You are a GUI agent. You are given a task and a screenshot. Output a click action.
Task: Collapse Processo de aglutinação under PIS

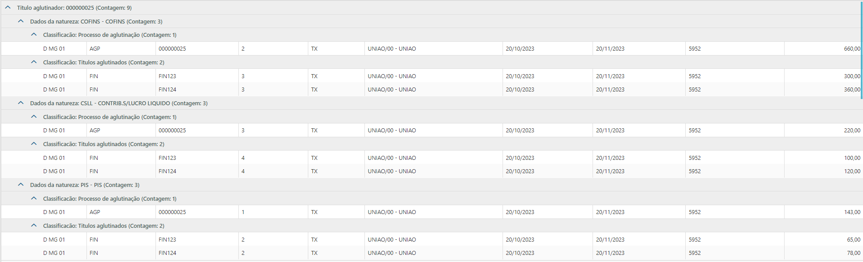[34, 198]
